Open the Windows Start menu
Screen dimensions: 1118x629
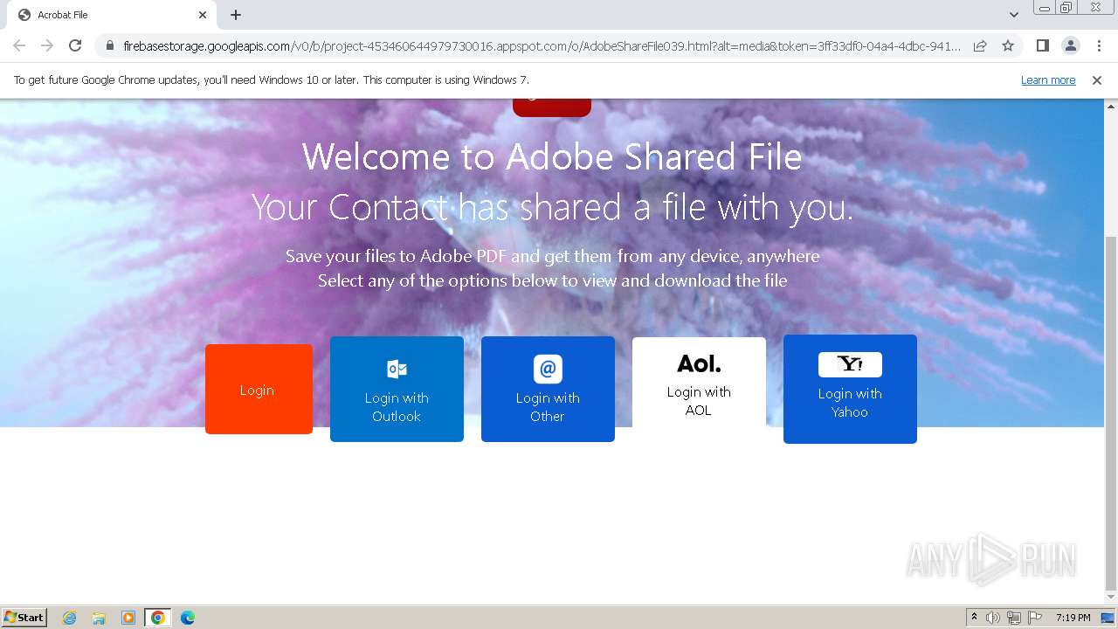(x=24, y=618)
